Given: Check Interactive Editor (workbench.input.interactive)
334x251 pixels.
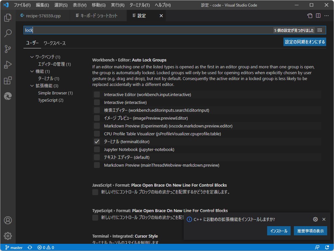Looking at the screenshot, I should (97, 94).
